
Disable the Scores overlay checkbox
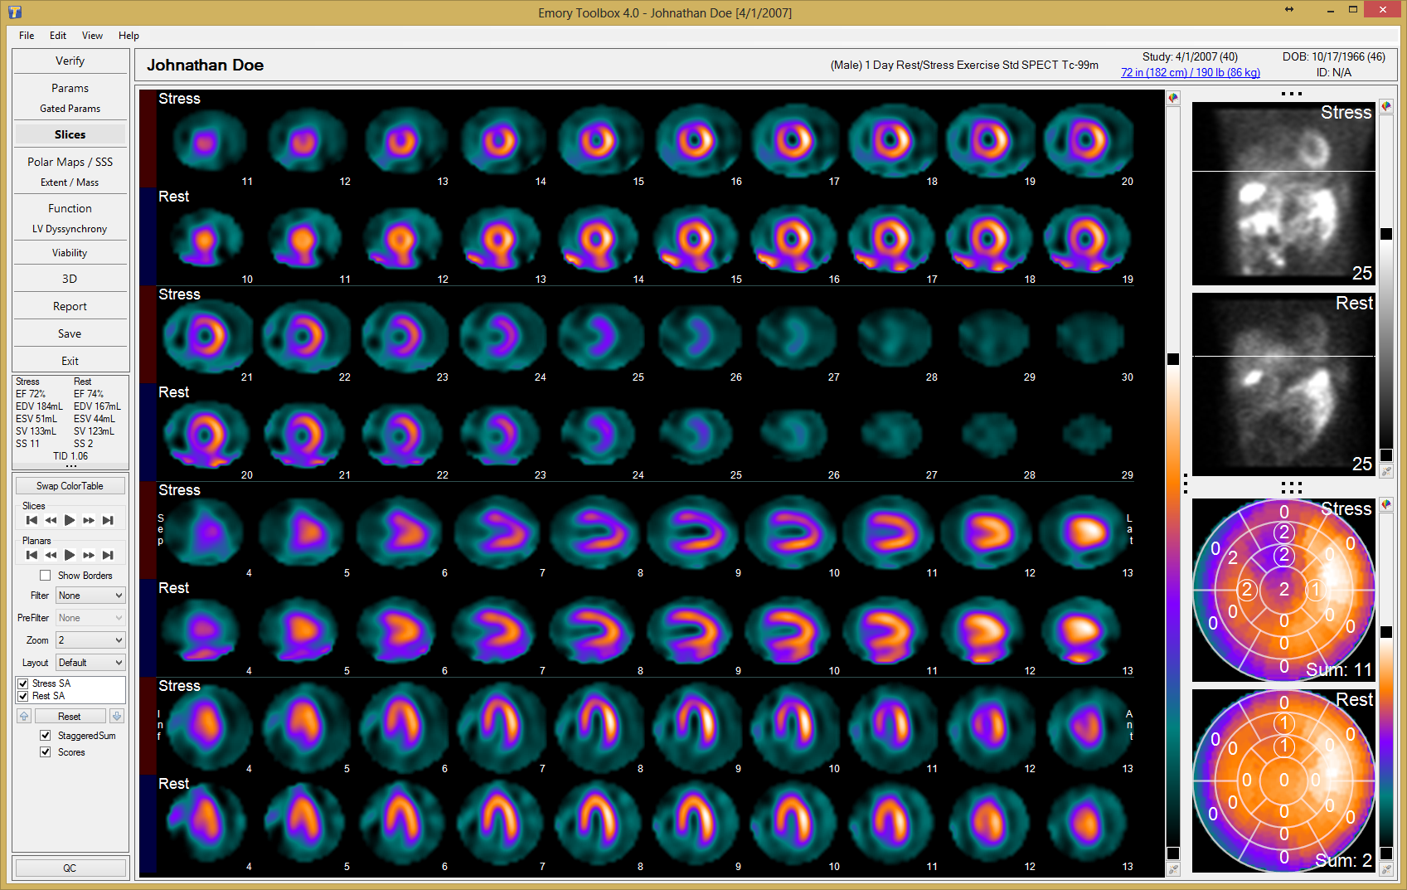click(x=46, y=751)
